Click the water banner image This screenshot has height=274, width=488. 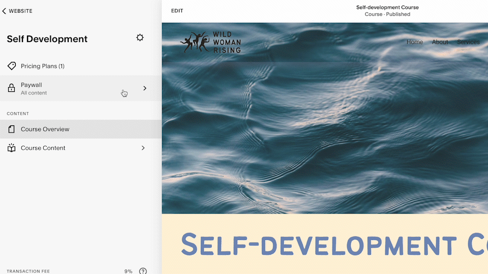[325, 118]
